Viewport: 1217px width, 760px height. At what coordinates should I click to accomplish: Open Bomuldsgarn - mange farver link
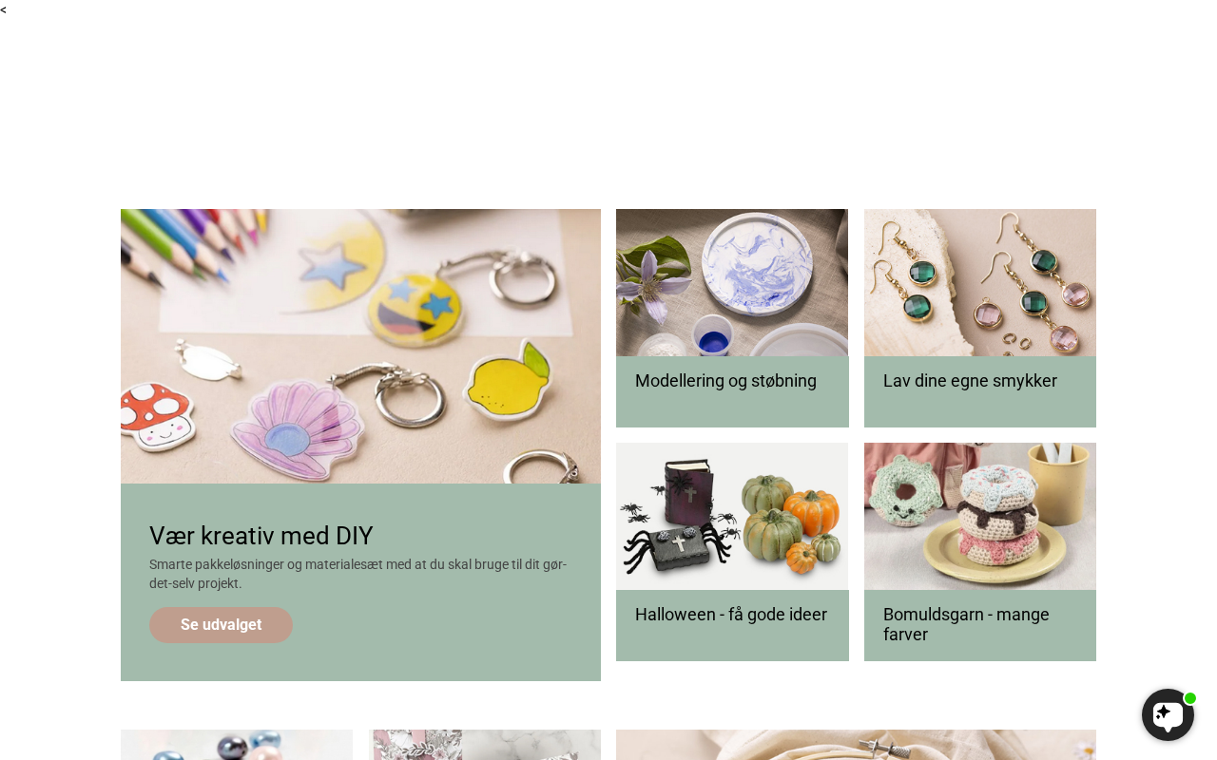coord(966,624)
